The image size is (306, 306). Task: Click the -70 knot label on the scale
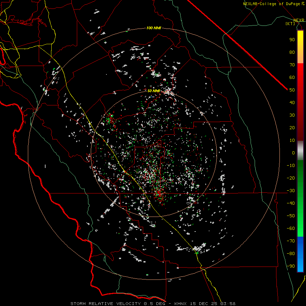[x=291, y=241]
